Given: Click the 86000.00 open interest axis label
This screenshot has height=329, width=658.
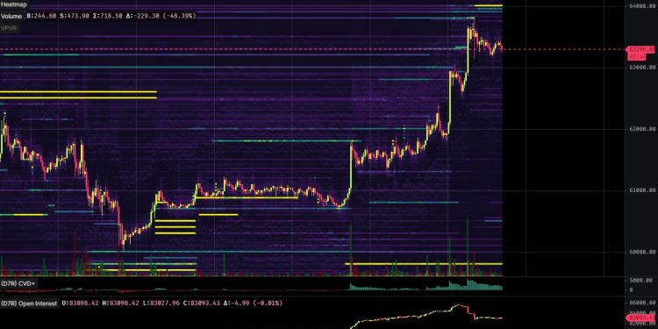Looking at the screenshot, I should click(642, 302).
